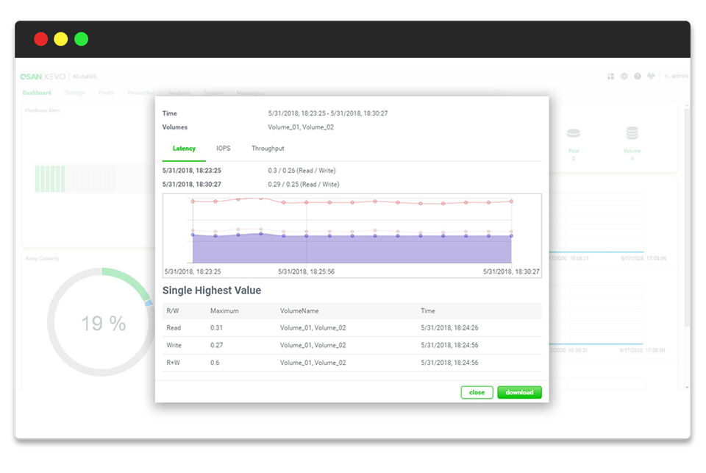Click the maximum value 0.31
Image resolution: width=706 pixels, height=473 pixels.
216,328
